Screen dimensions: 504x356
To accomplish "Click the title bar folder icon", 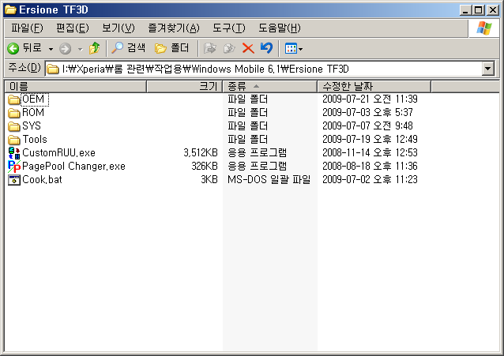I will [x=10, y=9].
